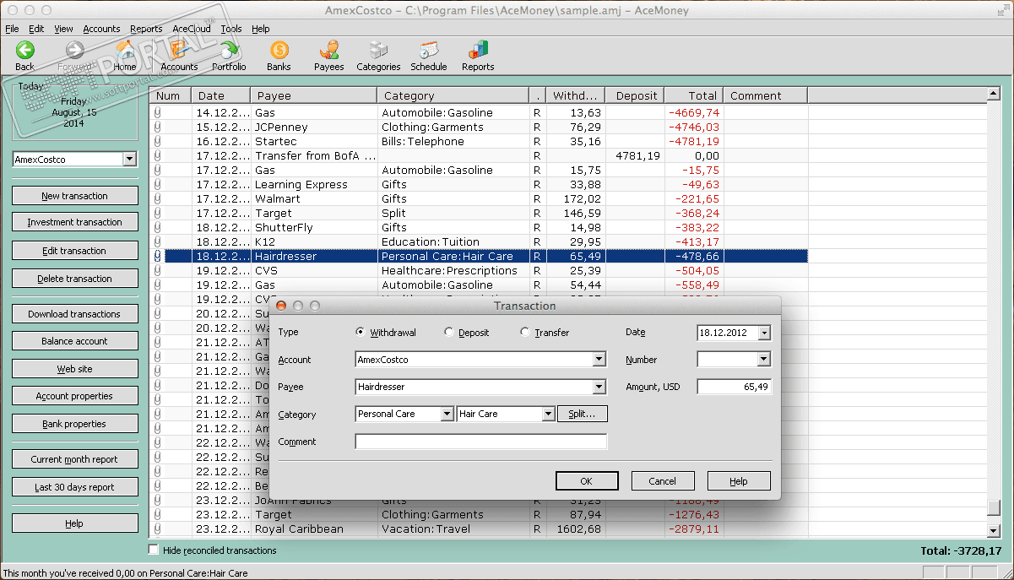Click Delete transaction button
This screenshot has height=580, width=1014.
pos(75,279)
